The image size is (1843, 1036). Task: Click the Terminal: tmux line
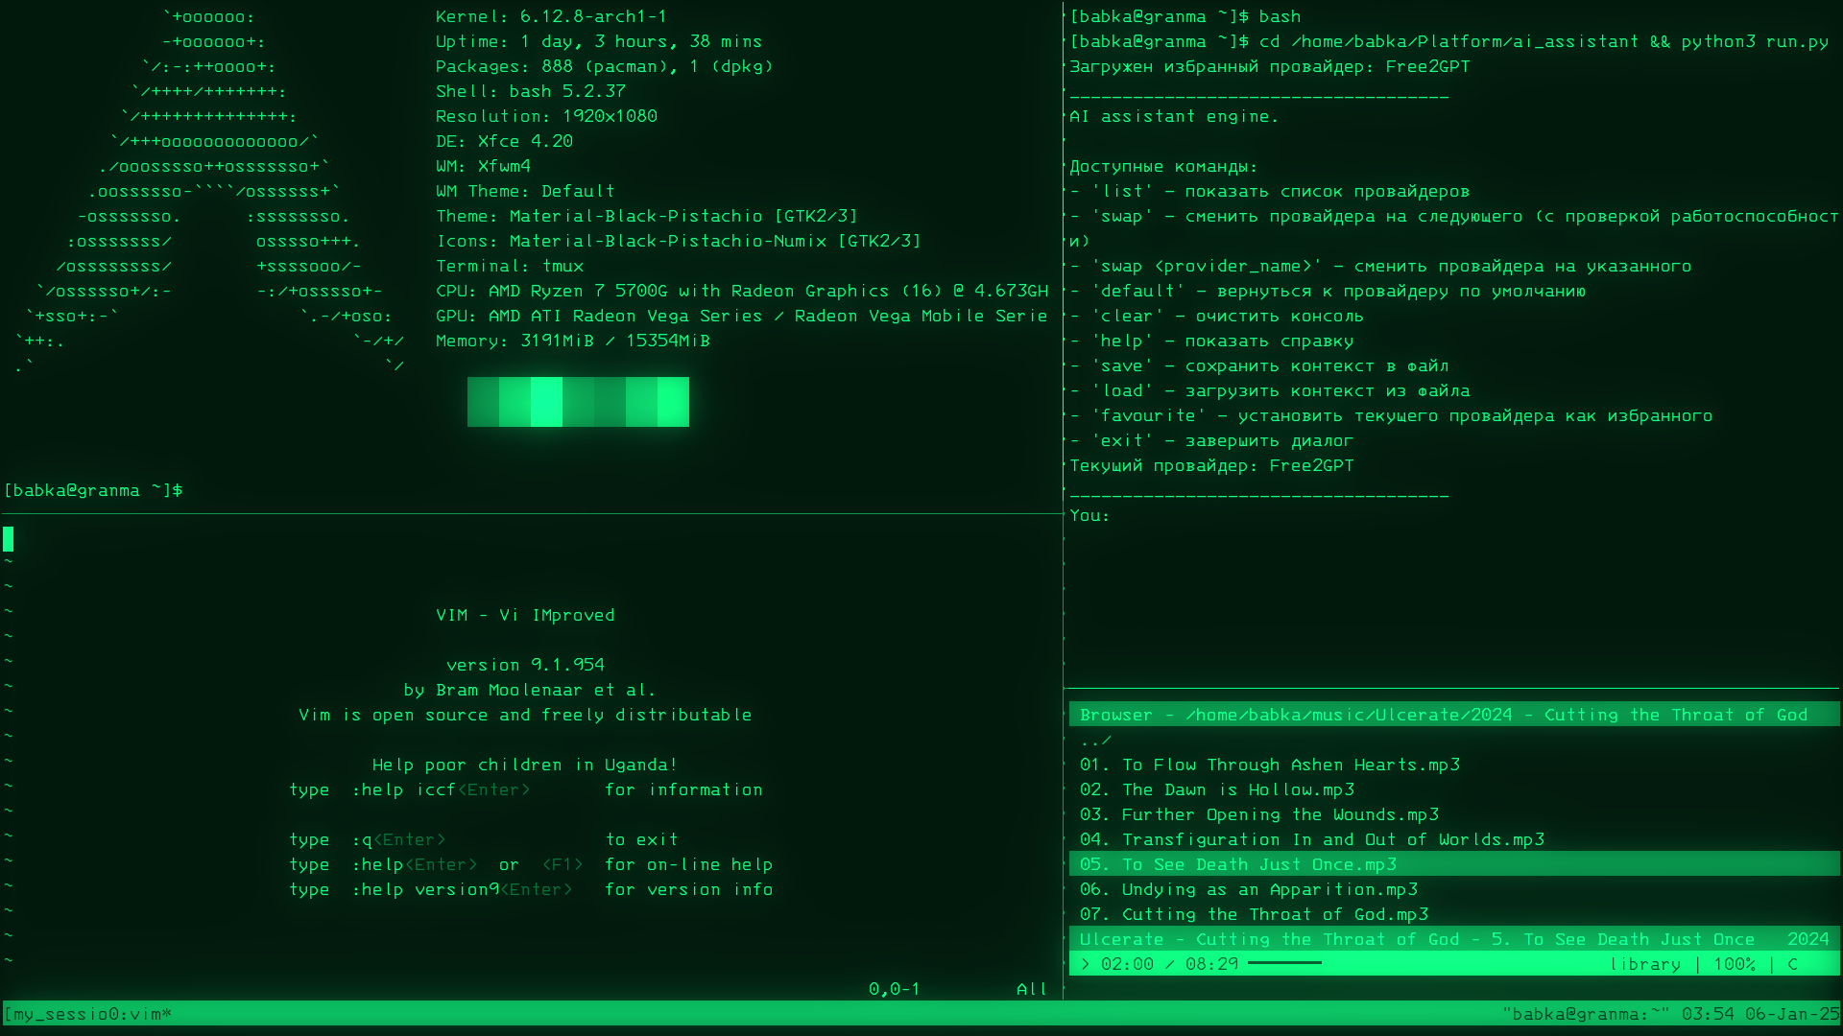pyautogui.click(x=510, y=266)
